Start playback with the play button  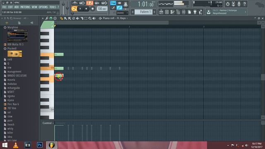(x=80, y=9)
